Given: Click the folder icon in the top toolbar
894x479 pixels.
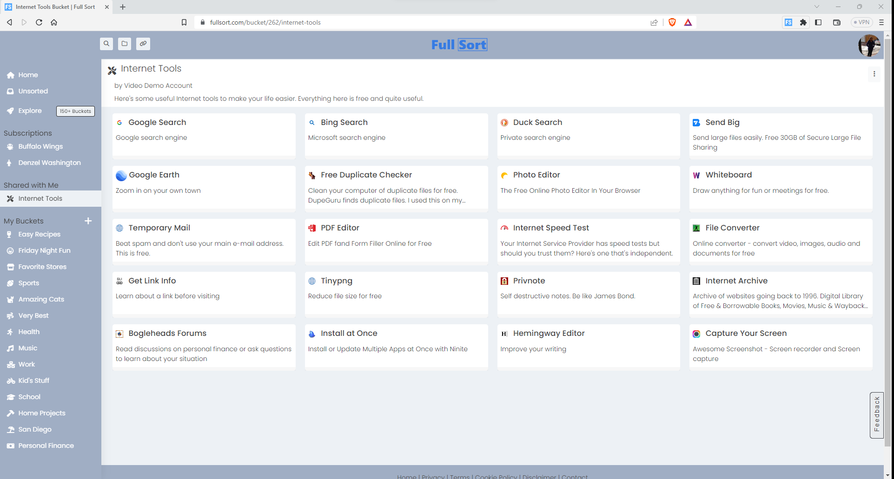Looking at the screenshot, I should [x=124, y=44].
